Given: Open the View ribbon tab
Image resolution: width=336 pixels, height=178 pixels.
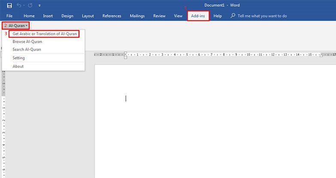Looking at the screenshot, I should click(x=178, y=16).
